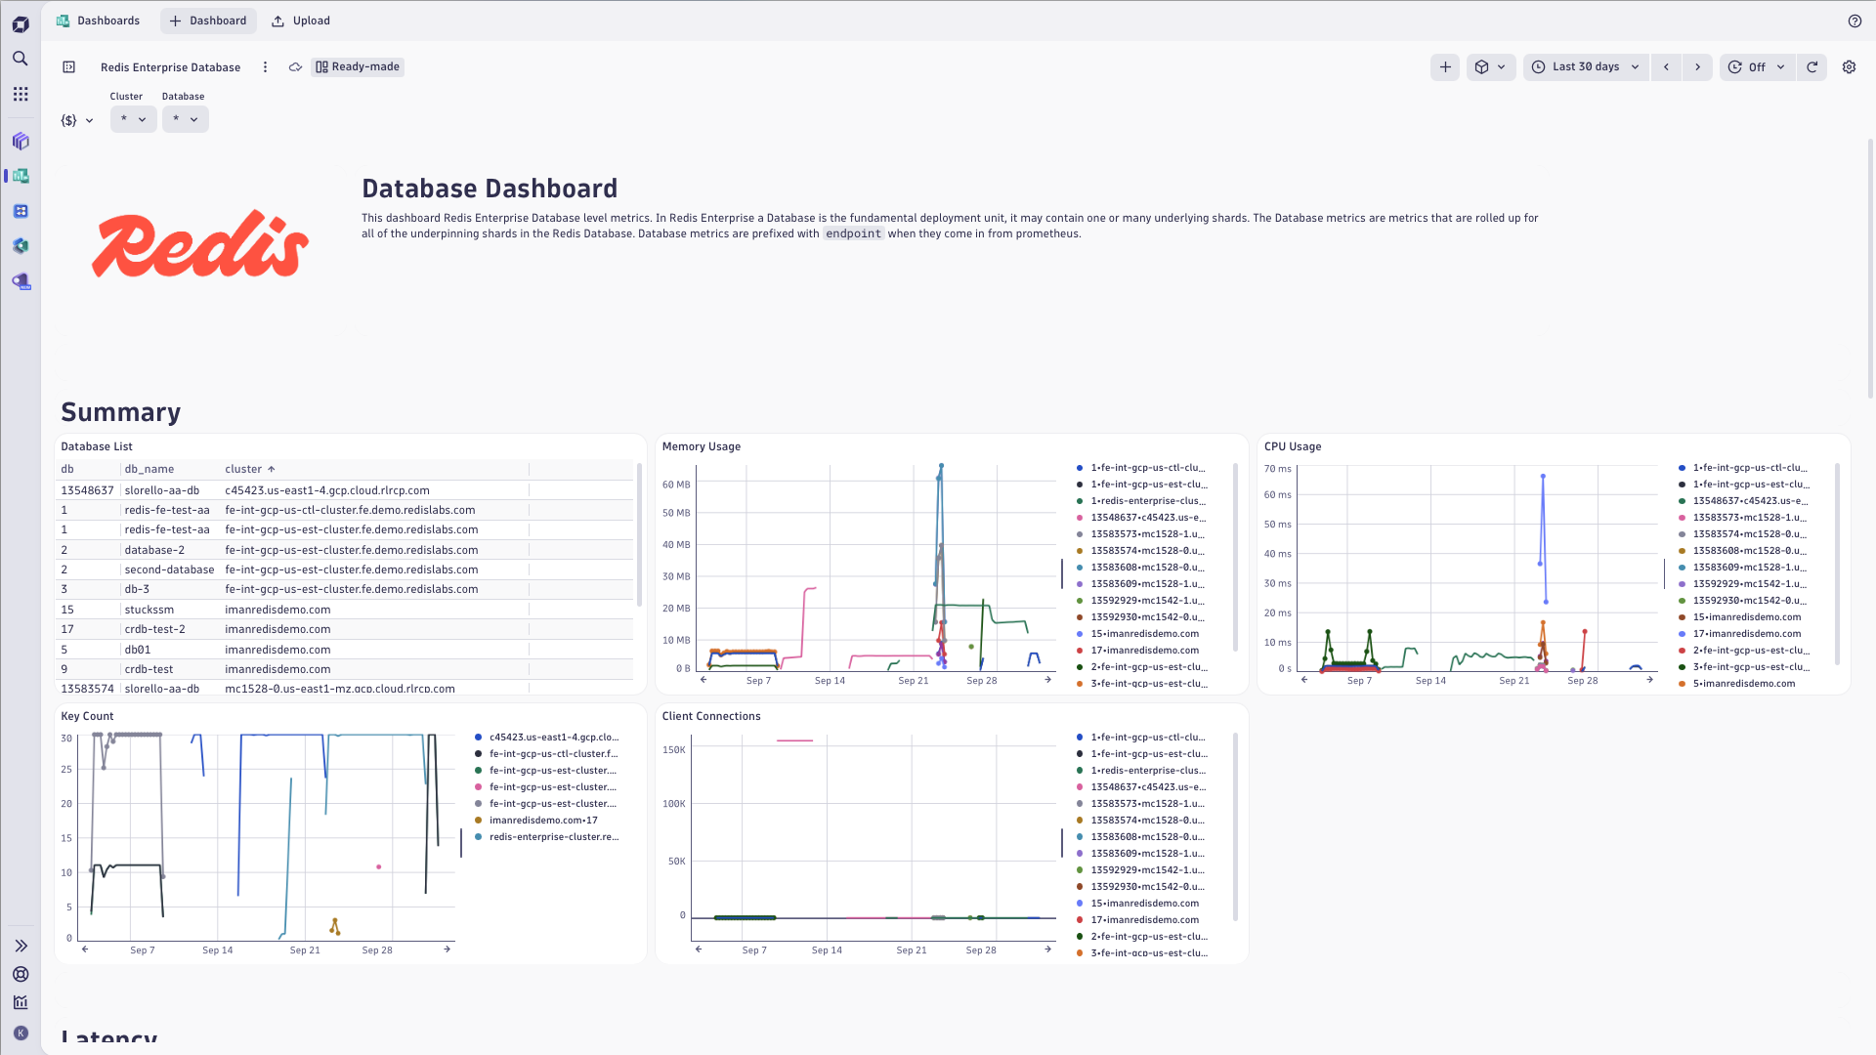
Task: Open the Grafana search
Action: point(20,59)
